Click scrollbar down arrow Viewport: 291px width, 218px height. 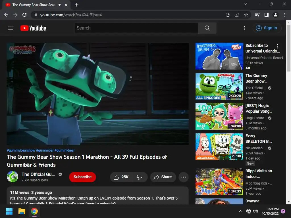point(288,202)
